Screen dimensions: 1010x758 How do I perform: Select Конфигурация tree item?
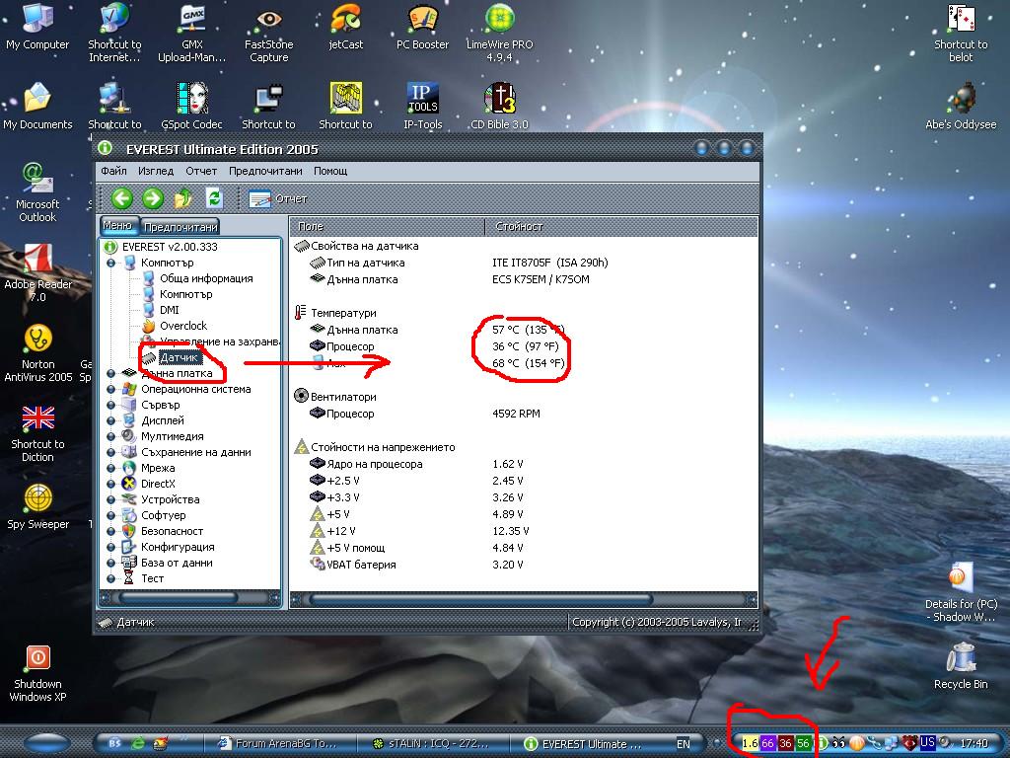pos(178,547)
